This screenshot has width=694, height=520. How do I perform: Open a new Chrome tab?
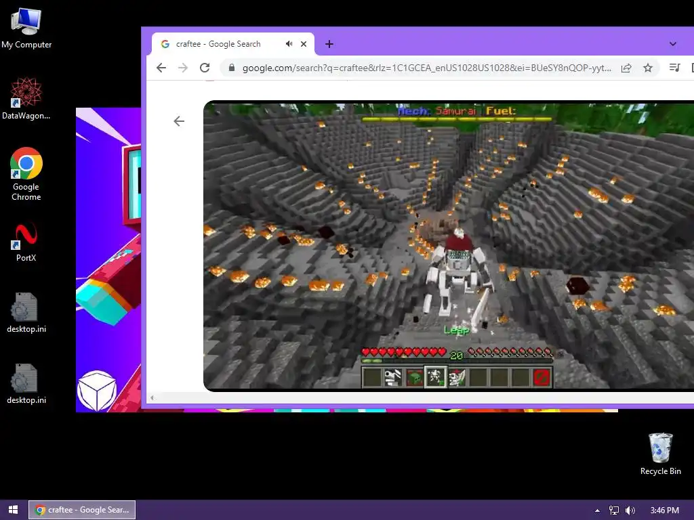[x=329, y=44]
